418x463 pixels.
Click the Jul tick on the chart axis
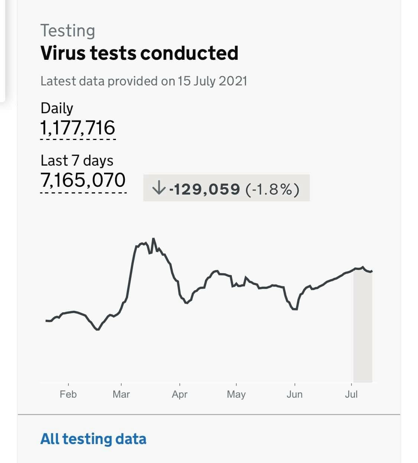point(351,394)
